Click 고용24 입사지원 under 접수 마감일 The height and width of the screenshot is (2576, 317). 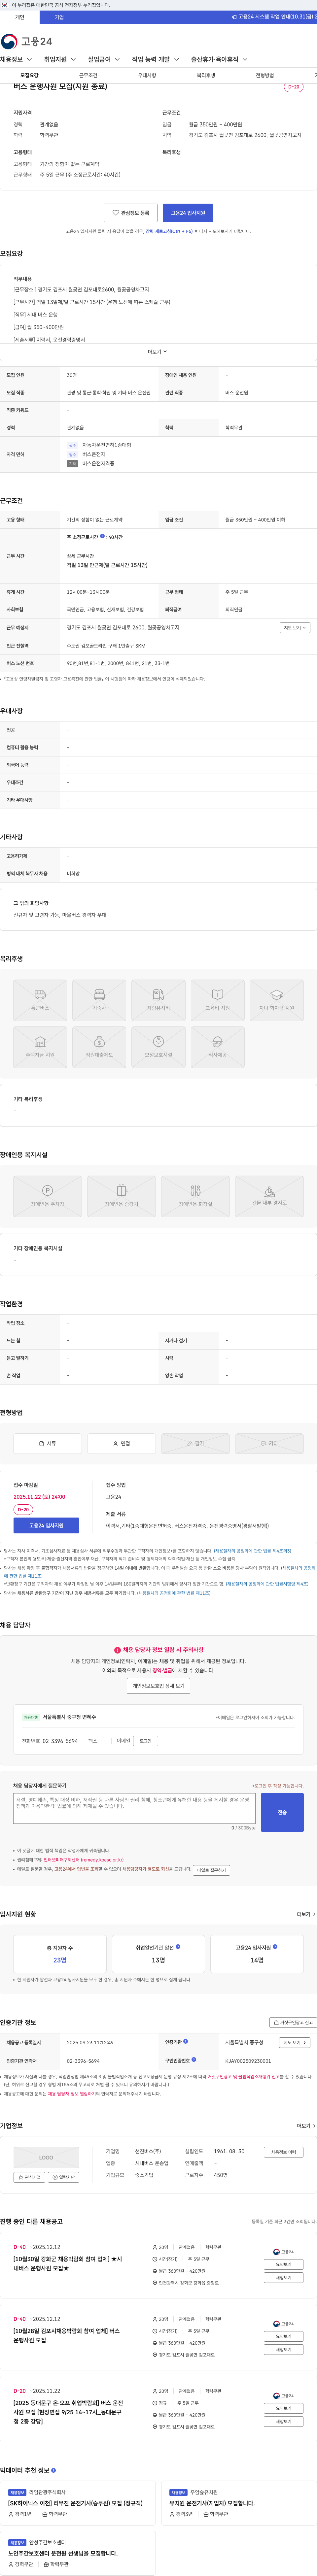tap(46, 1526)
